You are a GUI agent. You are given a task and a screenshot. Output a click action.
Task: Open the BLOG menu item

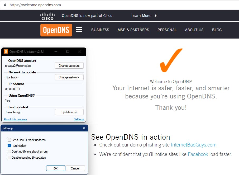pos(217,30)
